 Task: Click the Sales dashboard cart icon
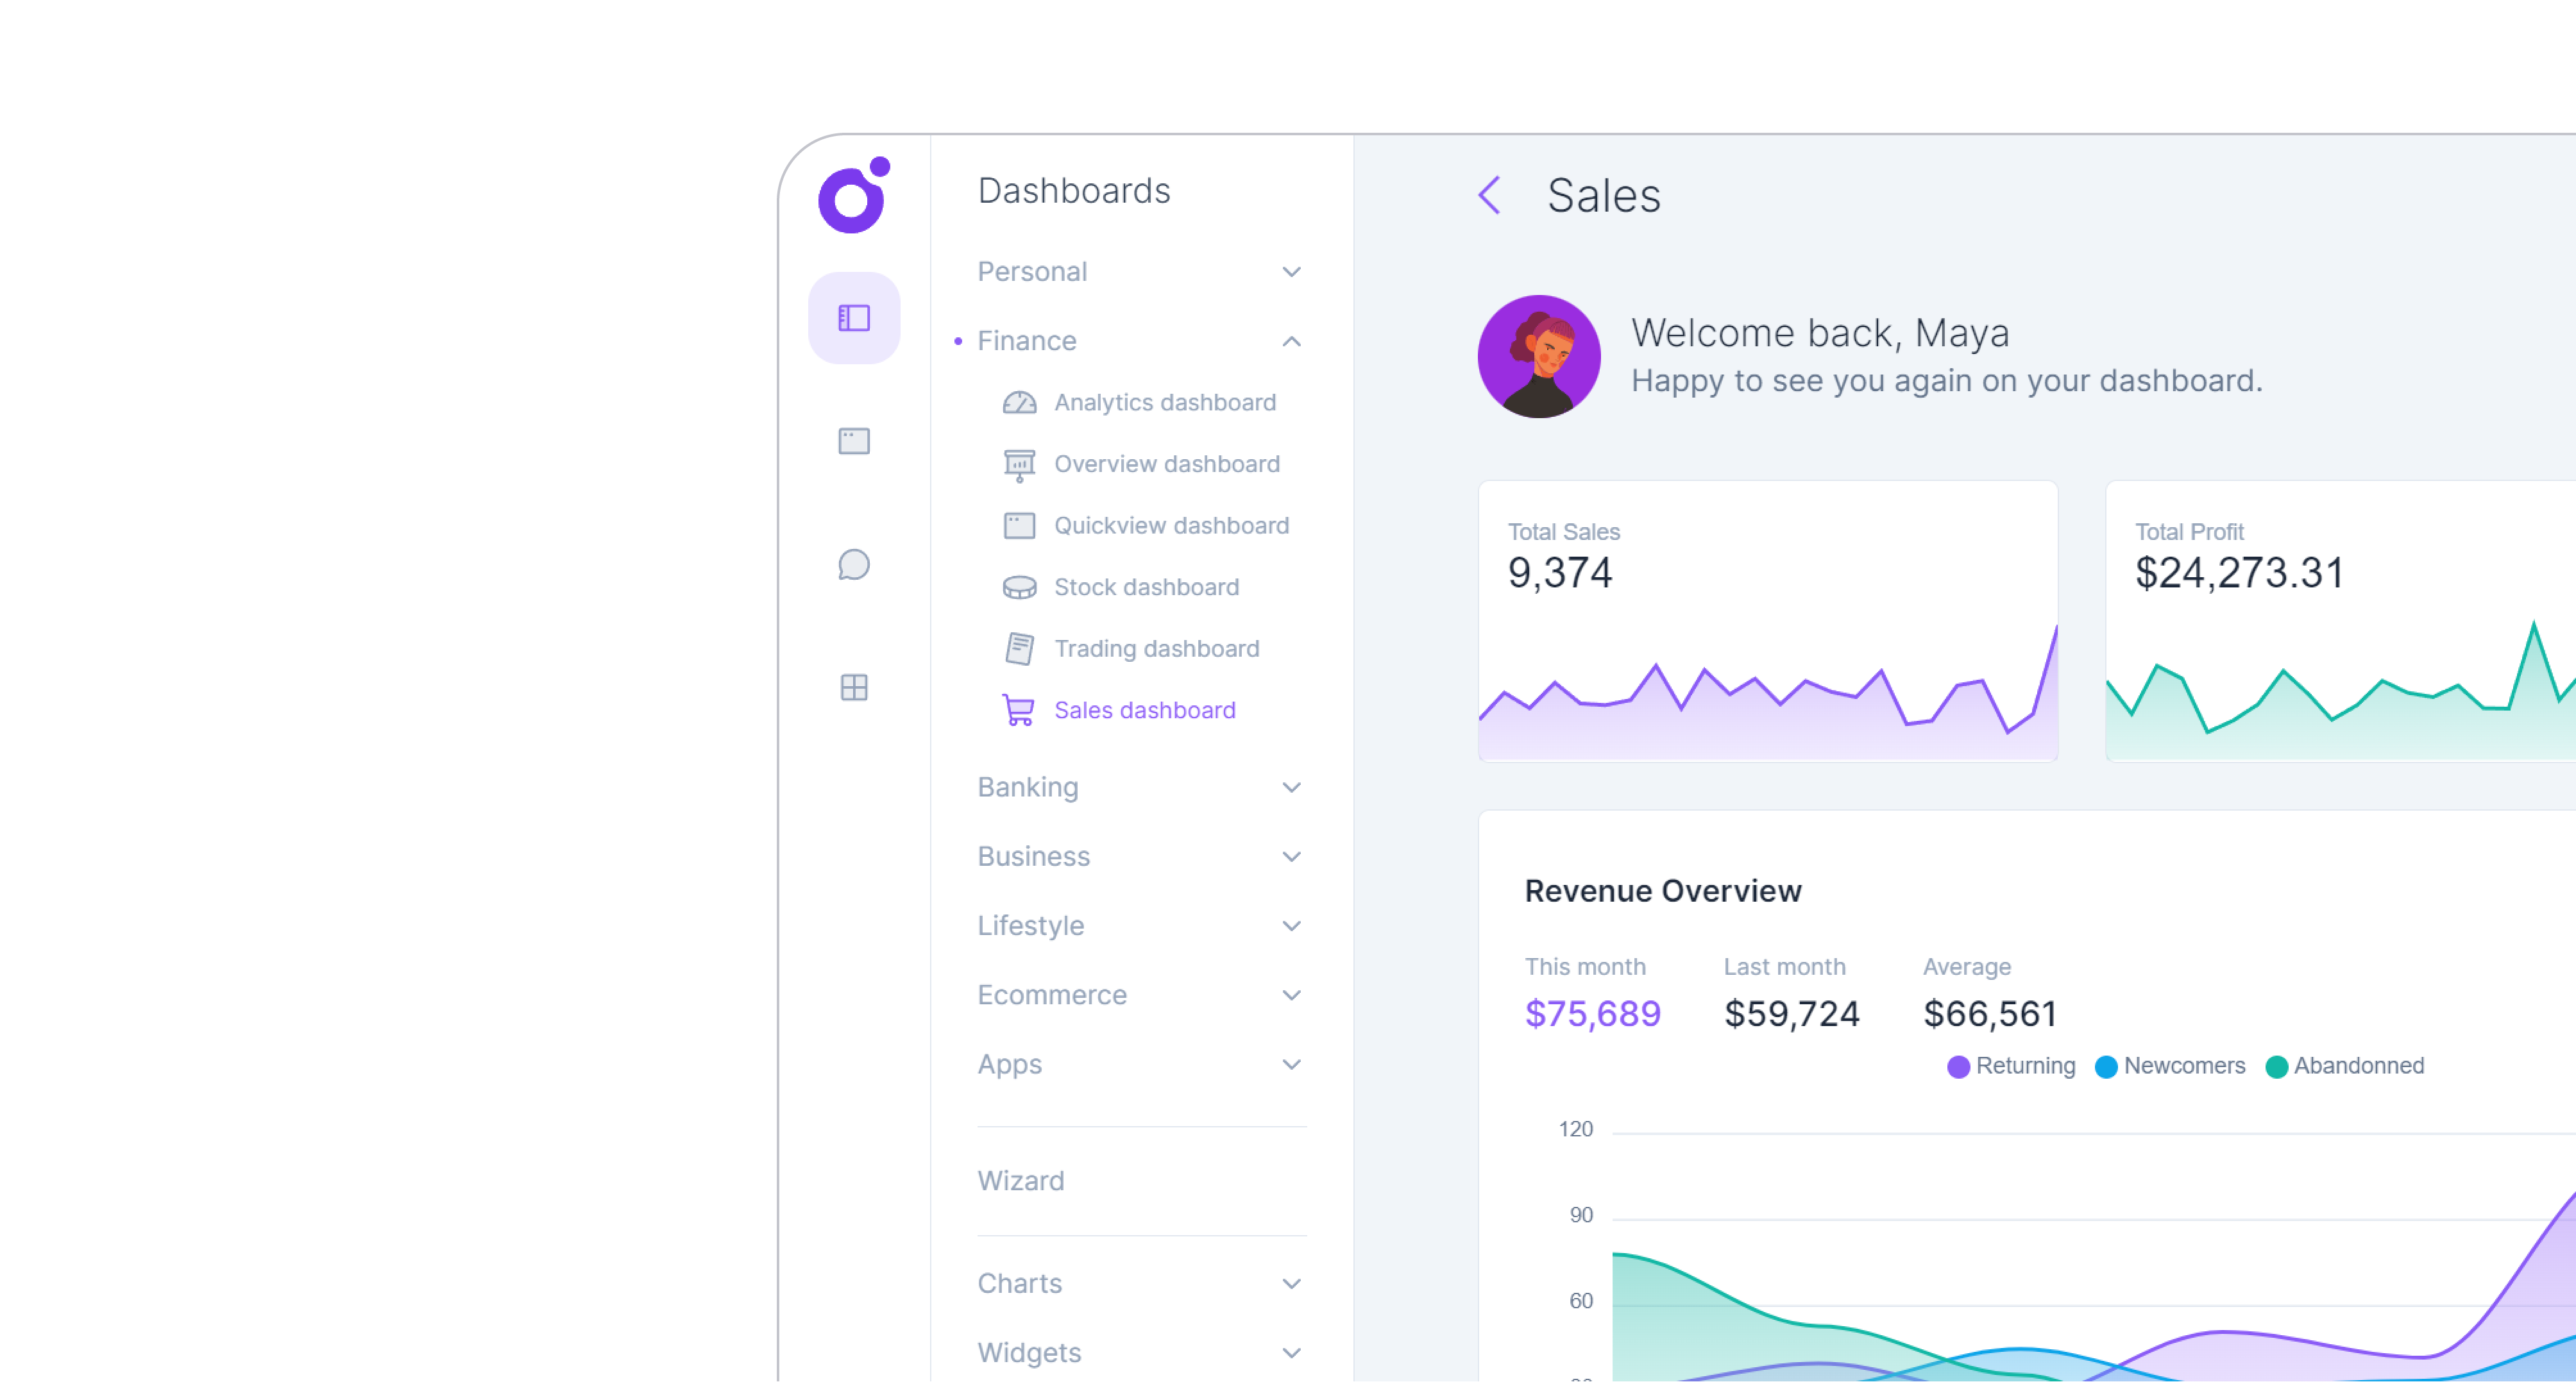1019,710
